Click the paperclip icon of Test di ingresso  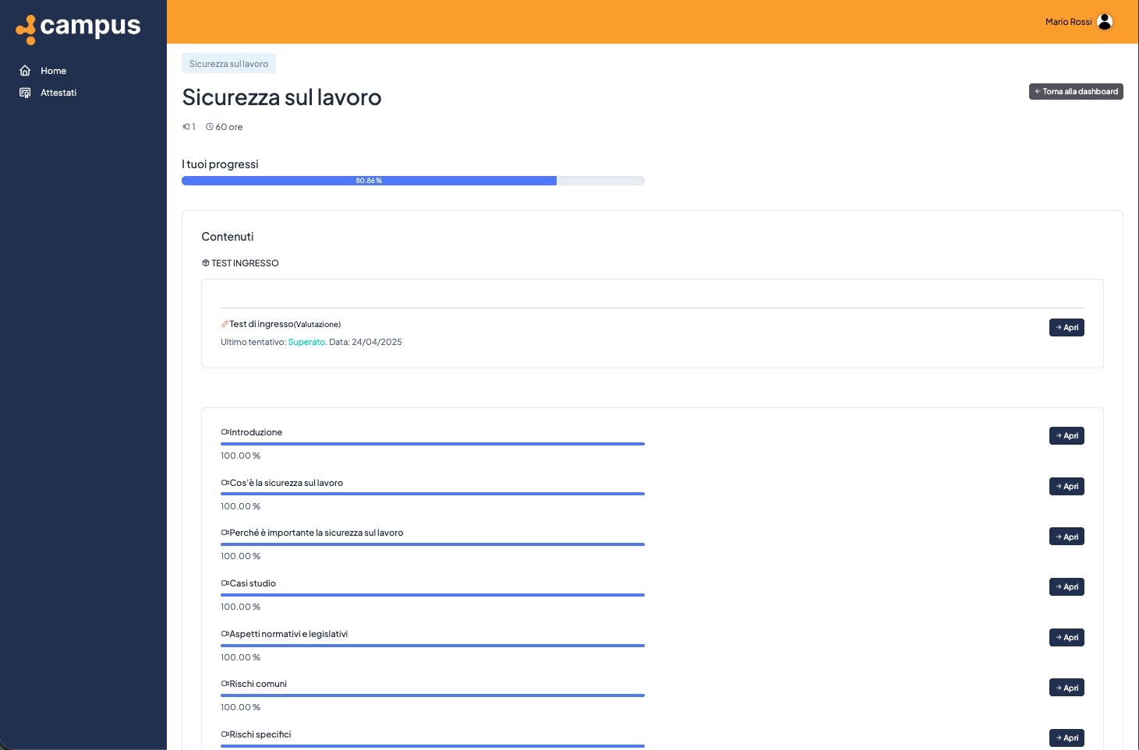coord(223,323)
